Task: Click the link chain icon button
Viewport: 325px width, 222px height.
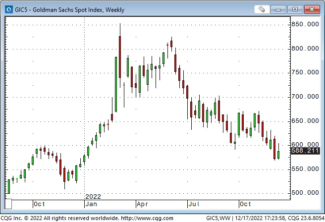Action: (x=262, y=9)
